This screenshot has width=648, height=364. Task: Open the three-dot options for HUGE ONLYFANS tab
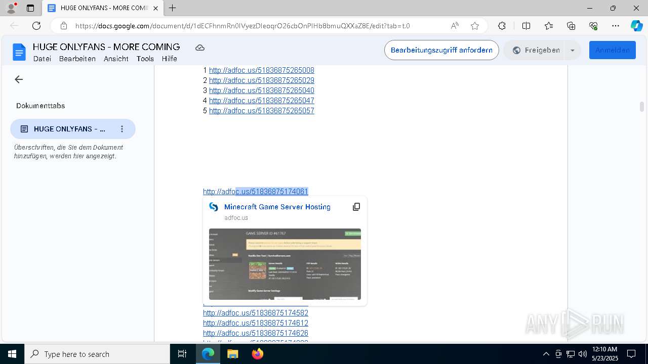122,129
